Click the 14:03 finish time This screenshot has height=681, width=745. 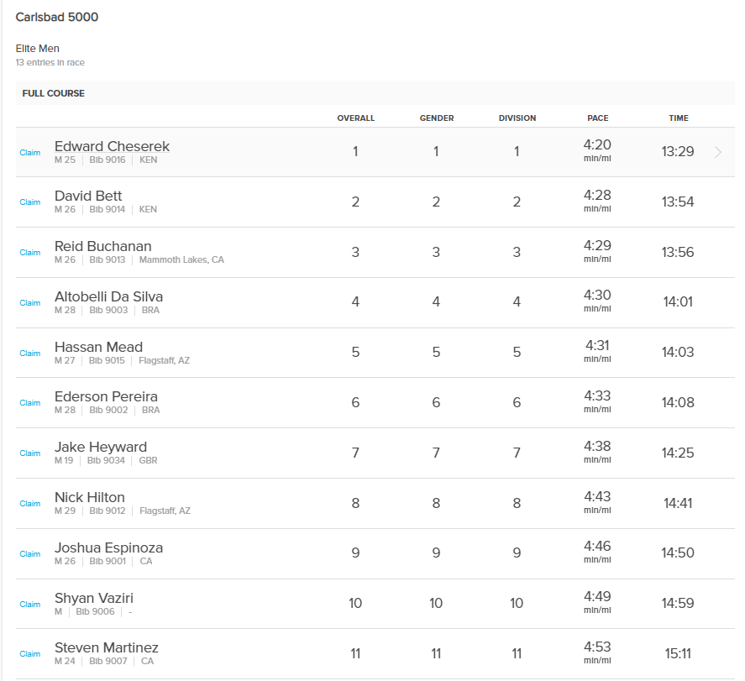(x=678, y=352)
